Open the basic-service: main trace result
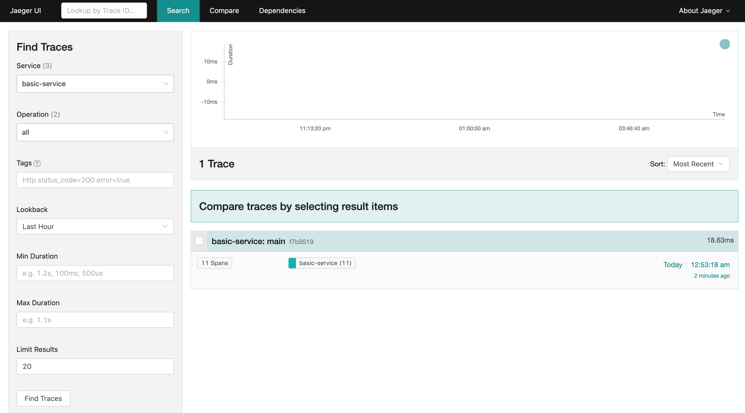The image size is (745, 413). click(x=248, y=241)
